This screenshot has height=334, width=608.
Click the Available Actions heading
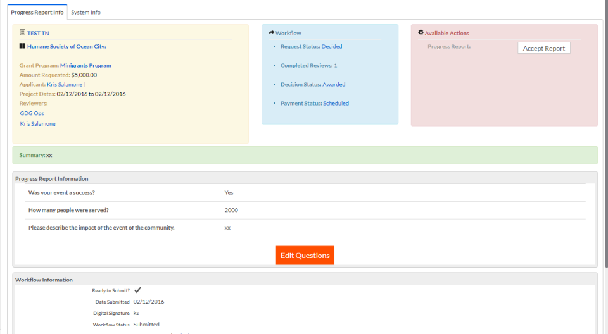point(446,34)
